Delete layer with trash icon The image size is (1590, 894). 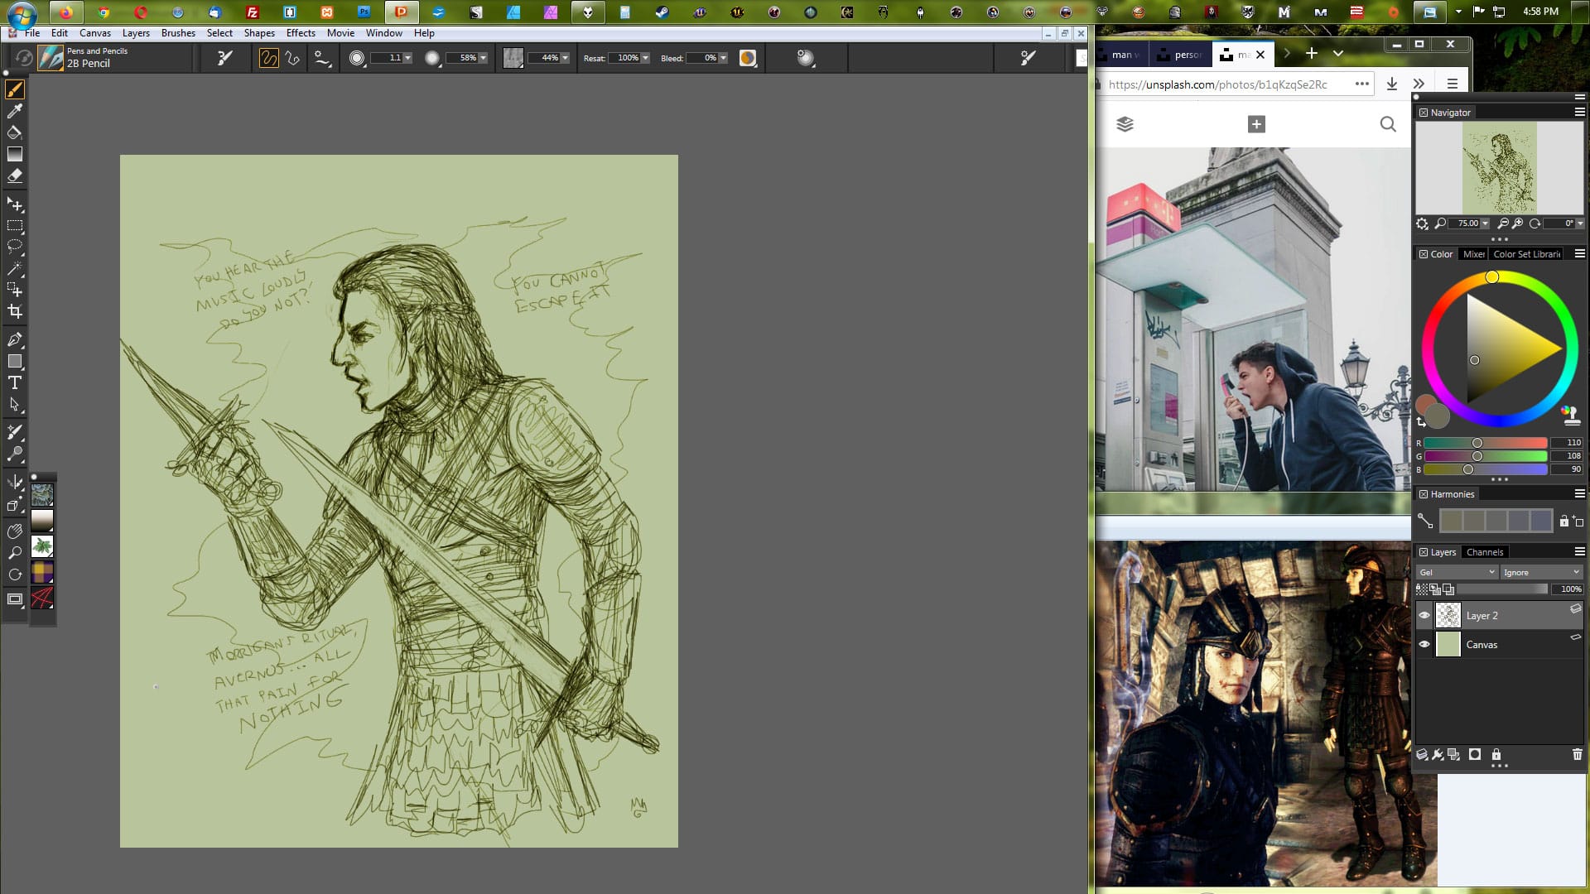click(1577, 754)
